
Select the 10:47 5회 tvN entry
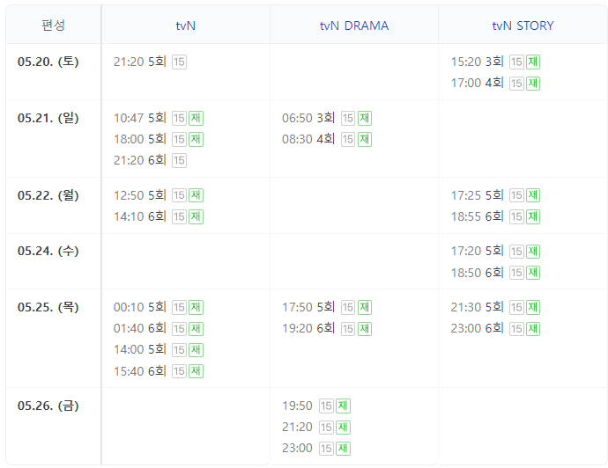click(140, 118)
